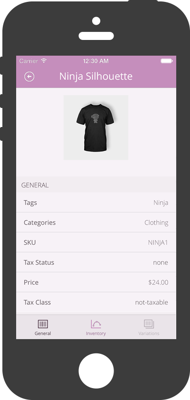The width and height of the screenshot is (190, 400).
Task: Tap the battery indicator icon
Action: tap(167, 61)
